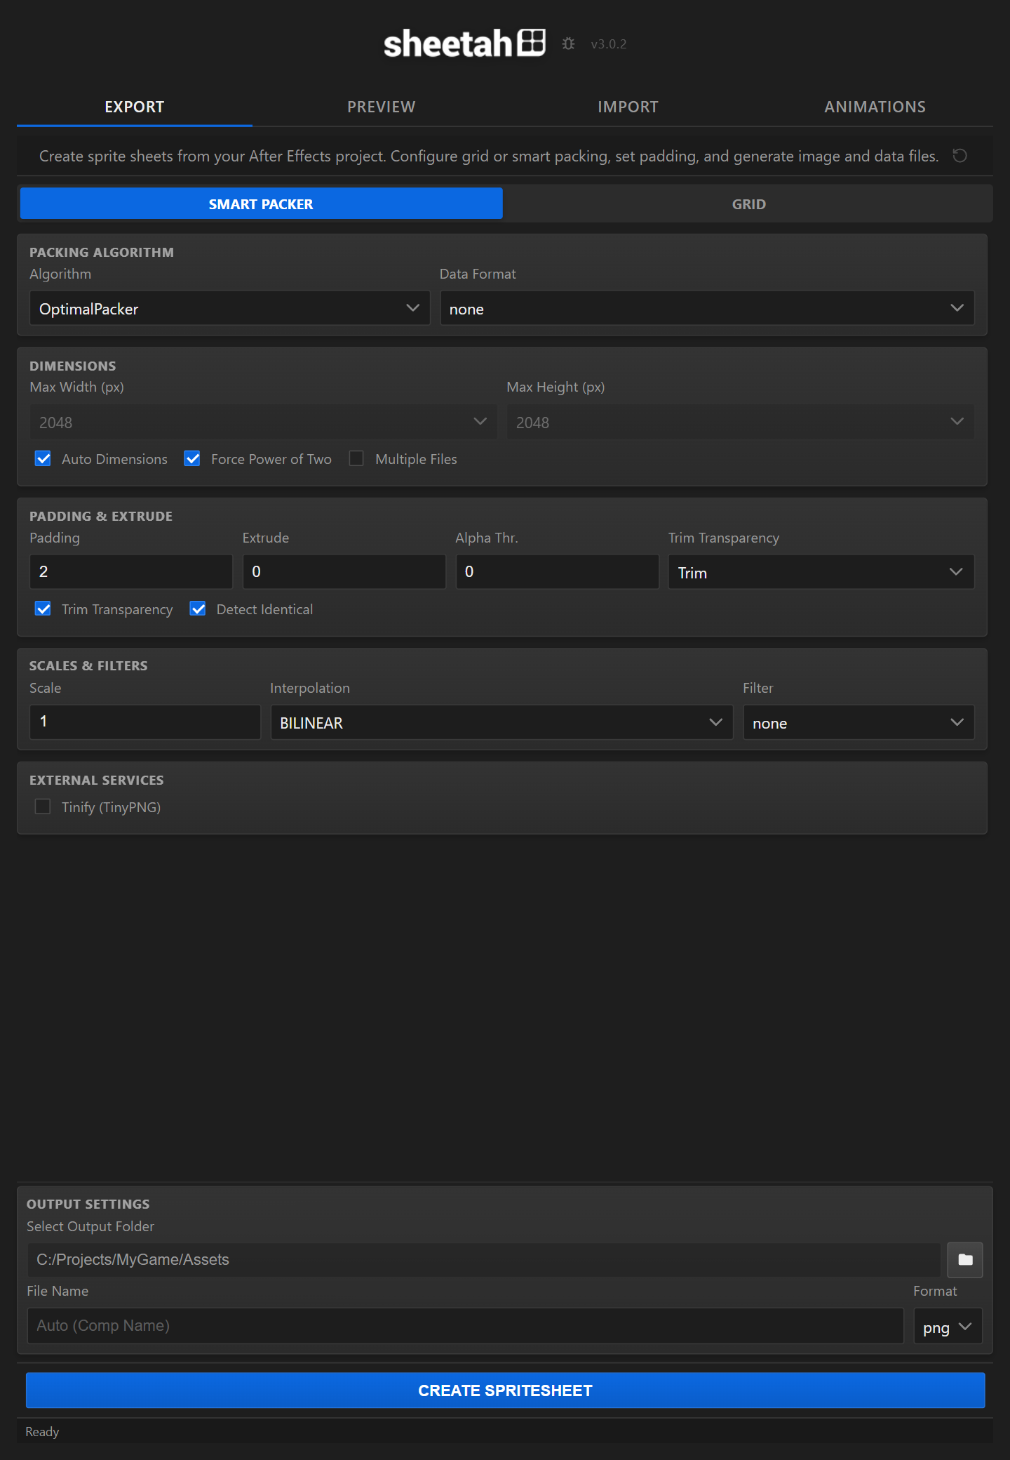Click the Ready status text
1010x1460 pixels.
42,1432
